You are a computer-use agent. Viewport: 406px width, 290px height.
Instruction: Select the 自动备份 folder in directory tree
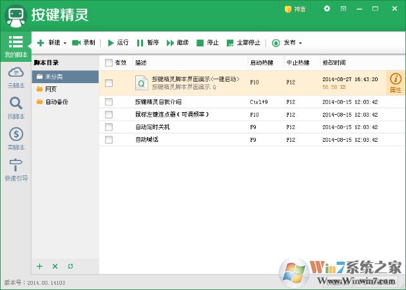click(x=55, y=102)
